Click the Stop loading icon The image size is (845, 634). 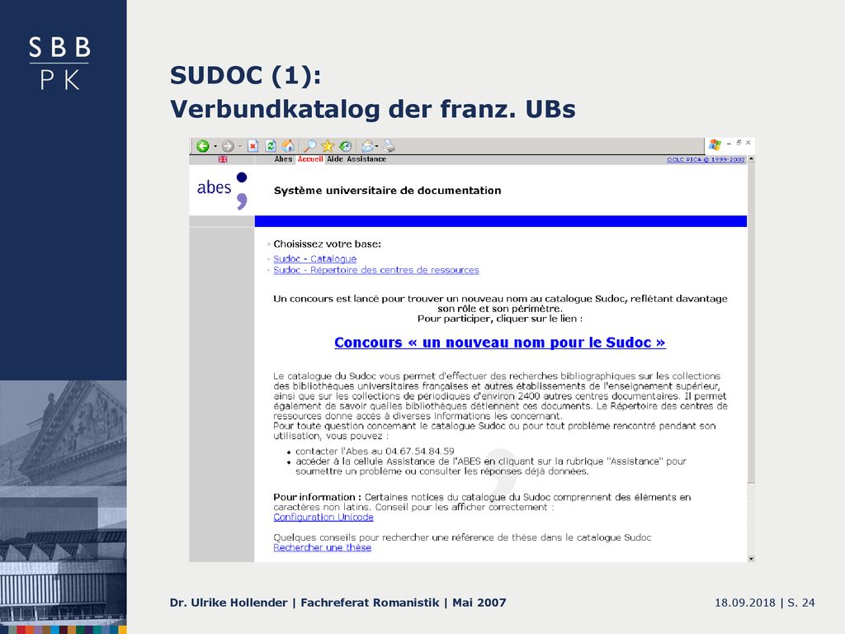tap(253, 146)
